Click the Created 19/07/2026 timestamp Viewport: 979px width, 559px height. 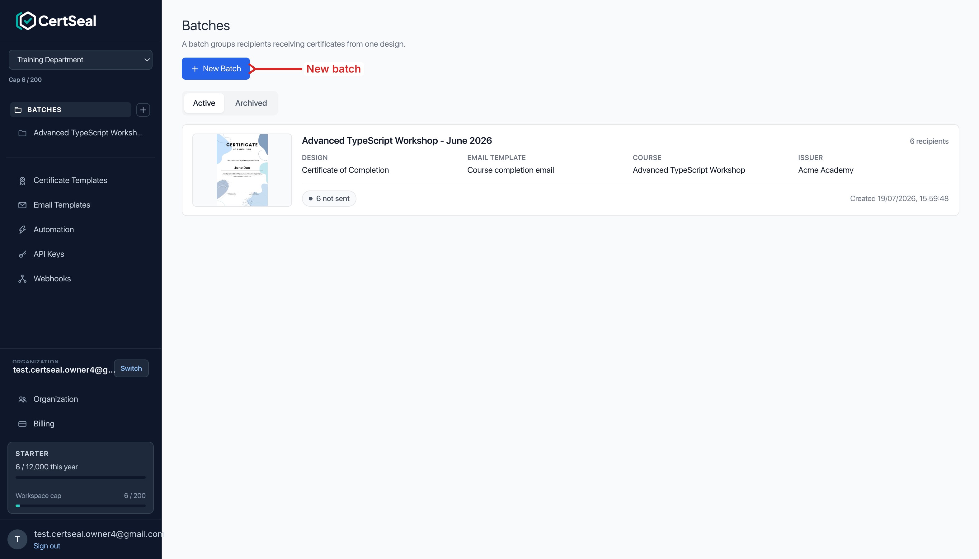899,199
